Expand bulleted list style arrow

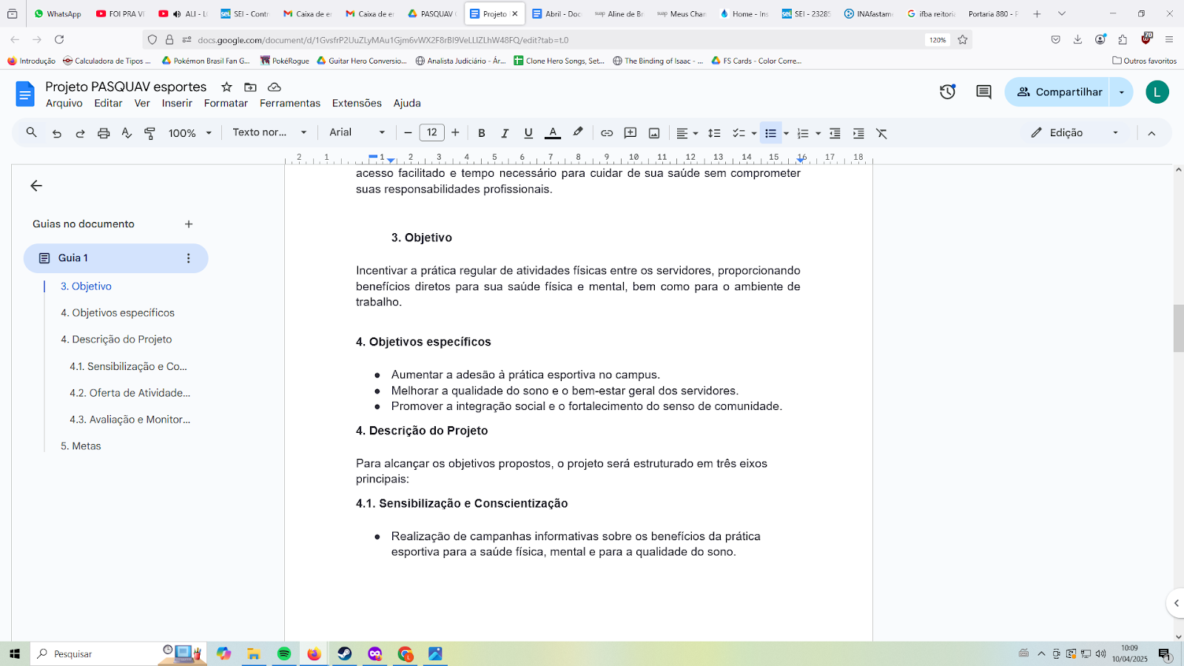pos(786,133)
